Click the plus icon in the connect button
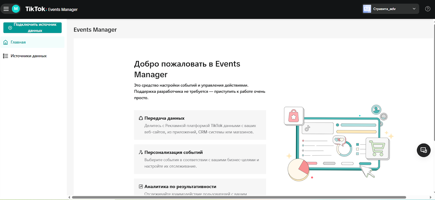The width and height of the screenshot is (435, 200). [x=10, y=28]
